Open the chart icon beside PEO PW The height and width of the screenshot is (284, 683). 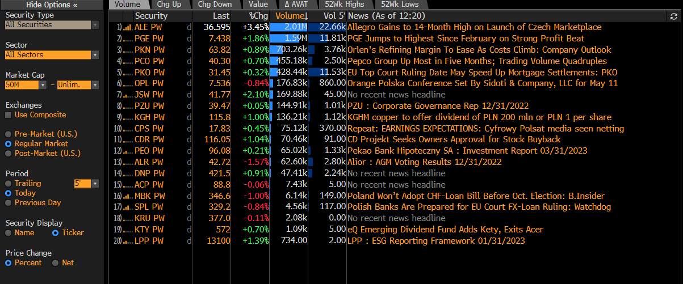128,151
